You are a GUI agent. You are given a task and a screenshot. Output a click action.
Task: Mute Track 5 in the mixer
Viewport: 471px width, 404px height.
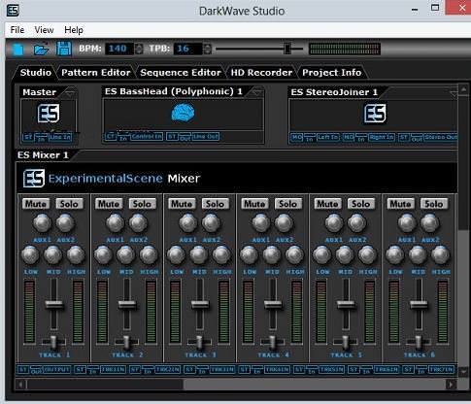pyautogui.click(x=327, y=204)
